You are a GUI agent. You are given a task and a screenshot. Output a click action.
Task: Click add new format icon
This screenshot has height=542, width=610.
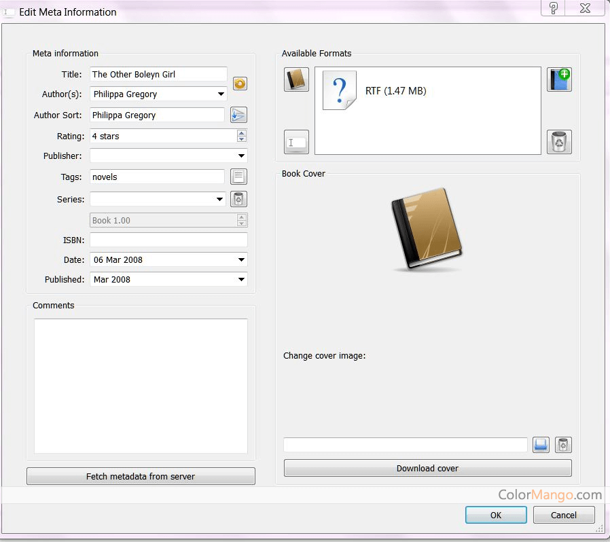559,79
